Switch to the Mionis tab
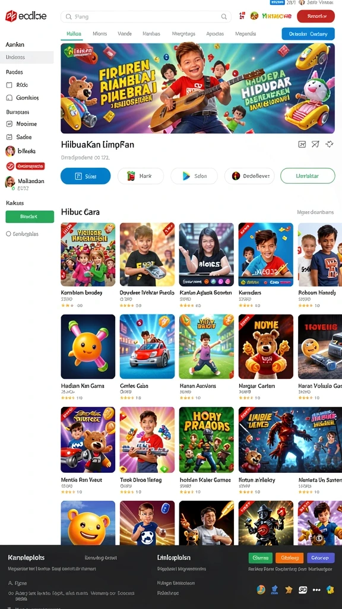The image size is (342, 609). coord(100,34)
